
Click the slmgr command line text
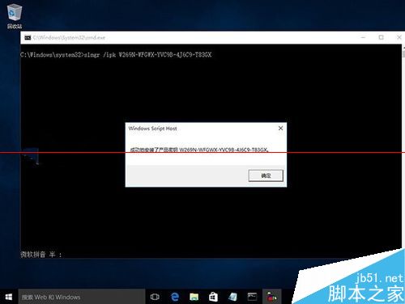[x=116, y=55]
